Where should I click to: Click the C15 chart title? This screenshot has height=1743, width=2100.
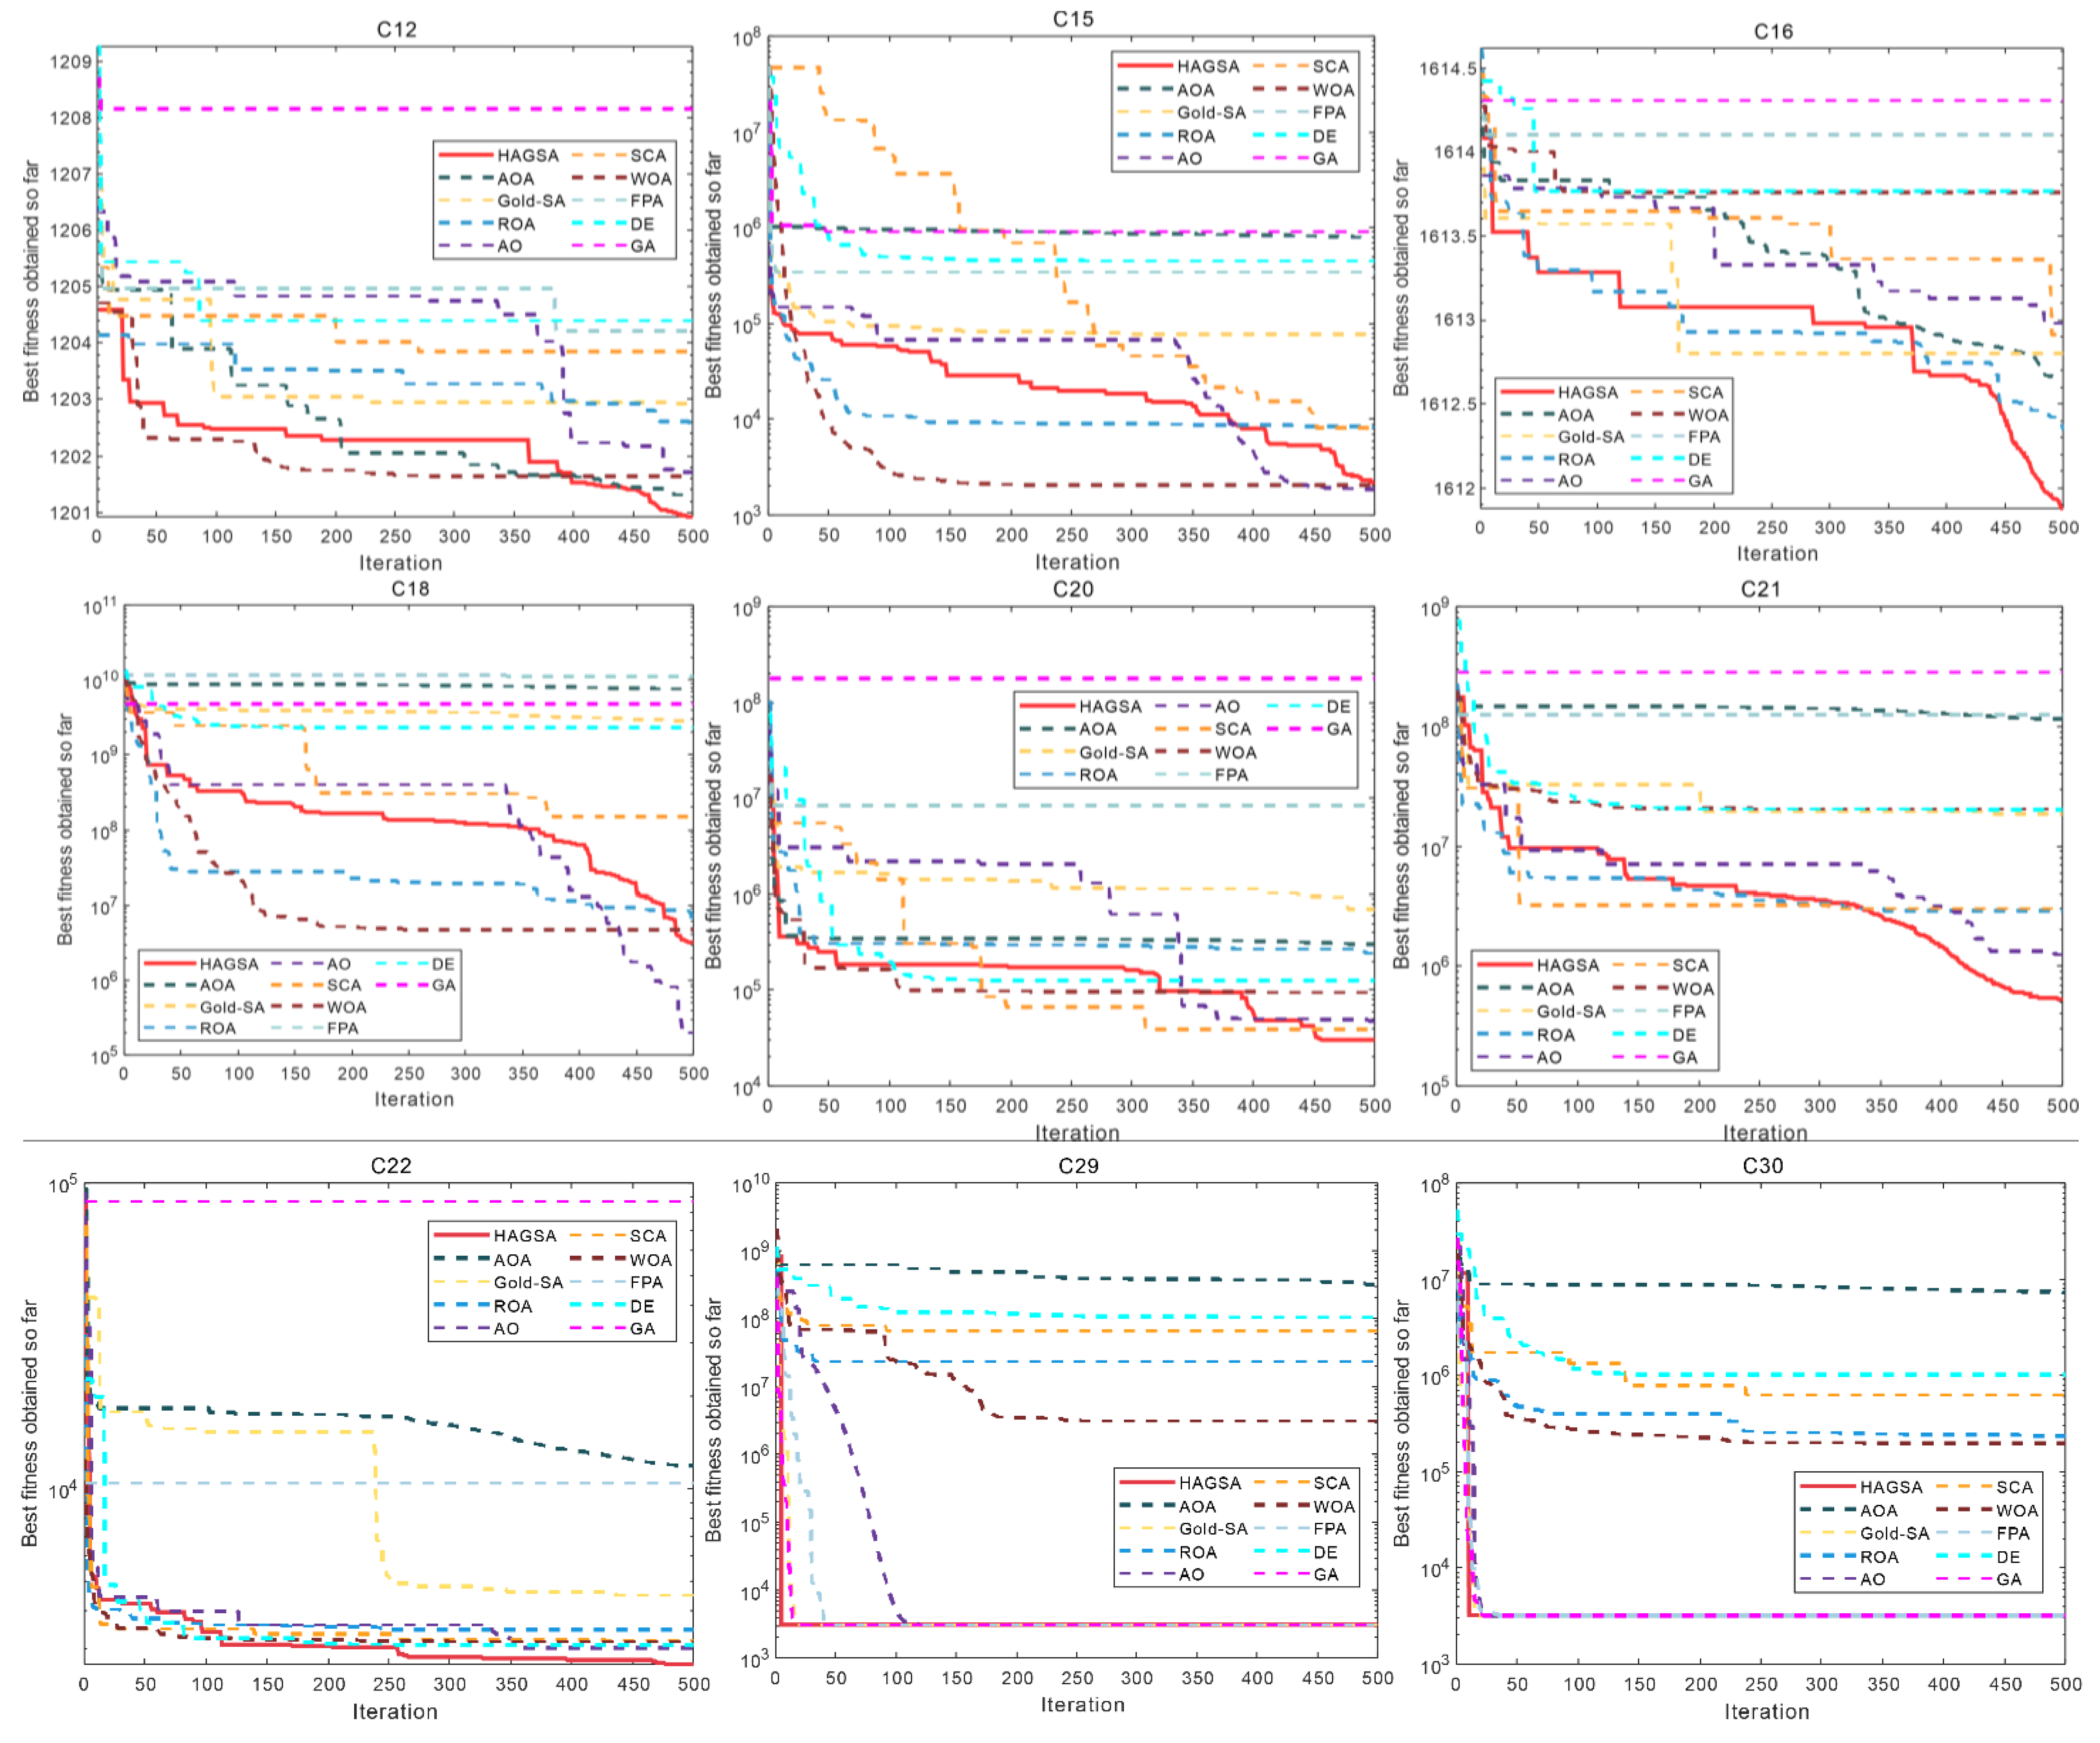click(x=1073, y=19)
